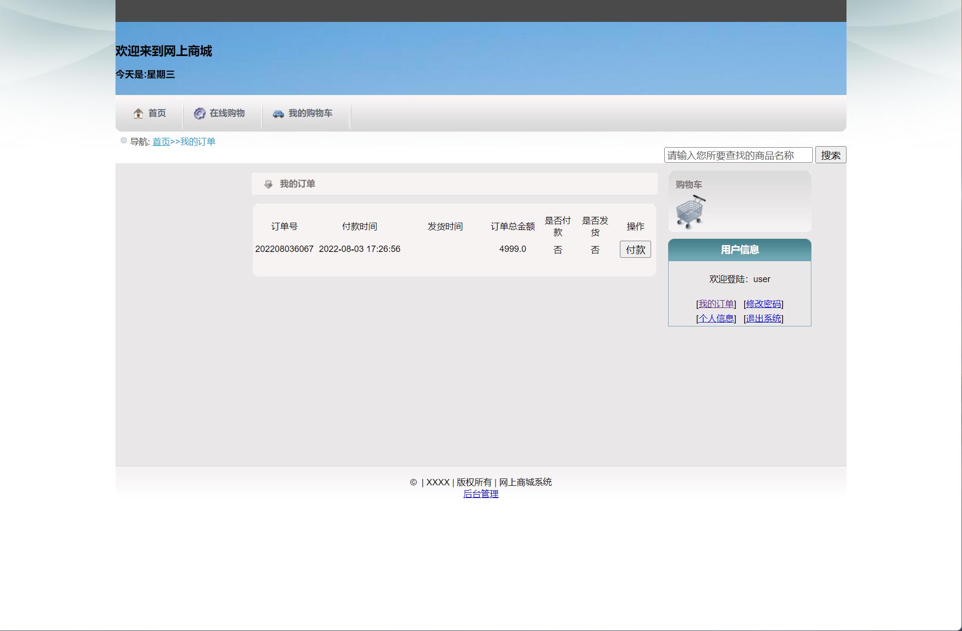Click the product search input field
This screenshot has height=631, width=962.
[738, 154]
